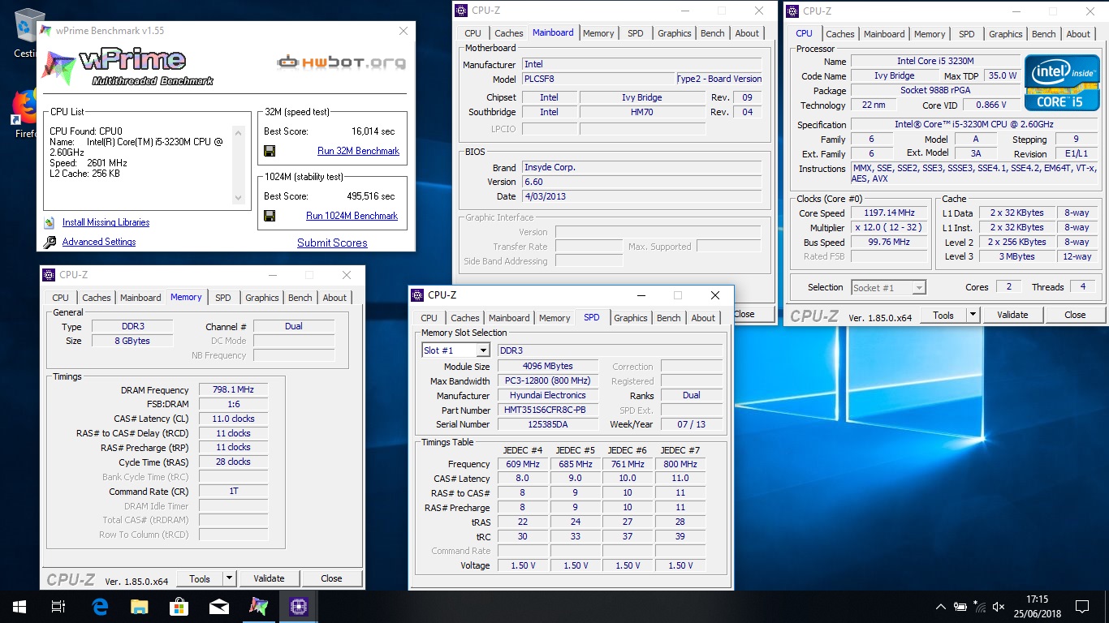The width and height of the screenshot is (1109, 623).
Task: Click the Specification field of the CPU
Action: [x=974, y=125]
